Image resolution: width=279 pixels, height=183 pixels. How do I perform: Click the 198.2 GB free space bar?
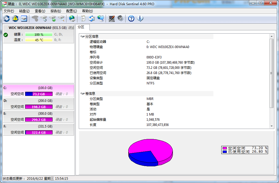coord(39,107)
